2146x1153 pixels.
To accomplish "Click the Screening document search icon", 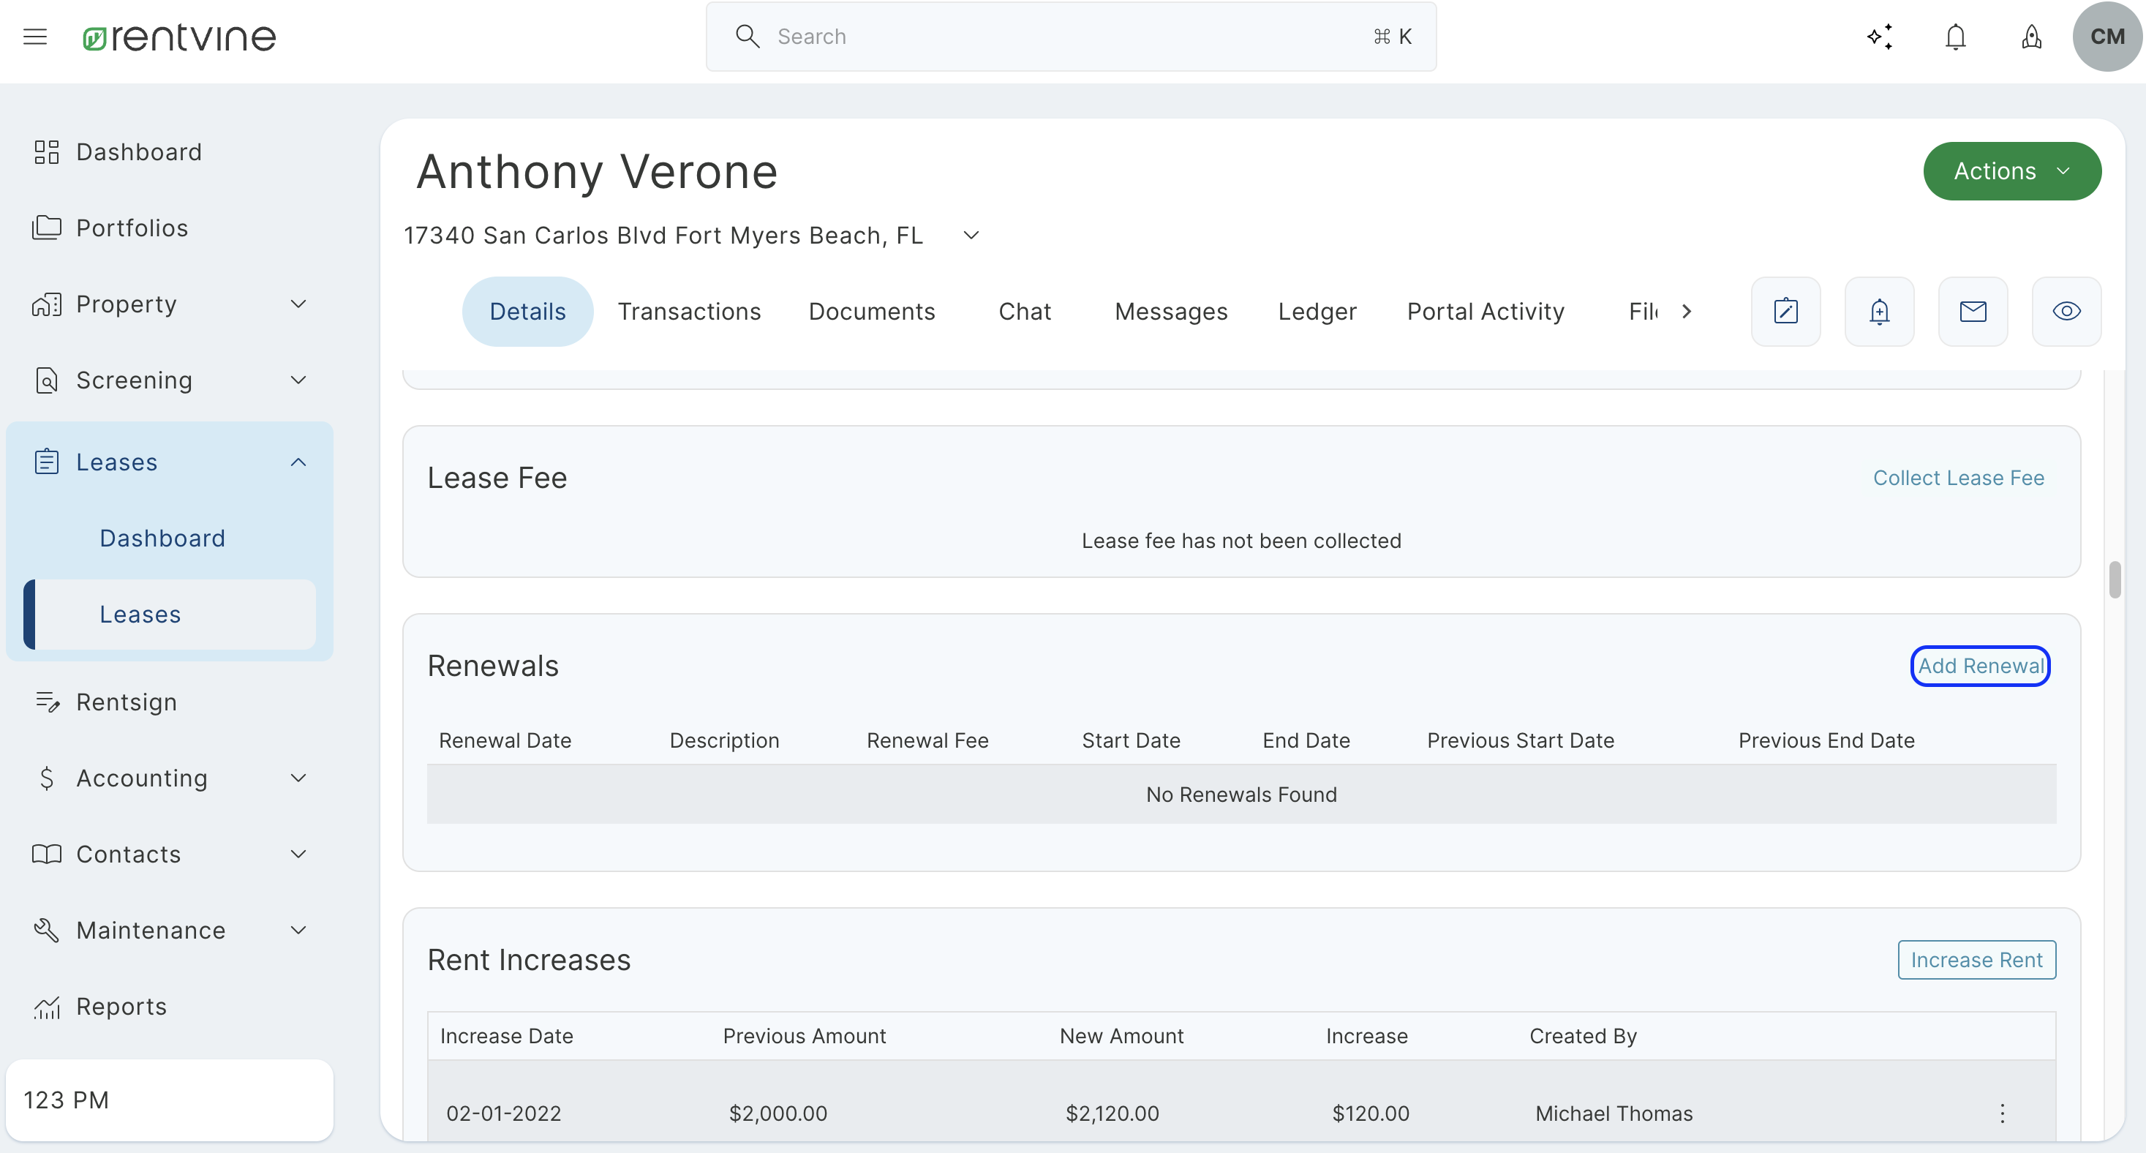I will click(47, 380).
